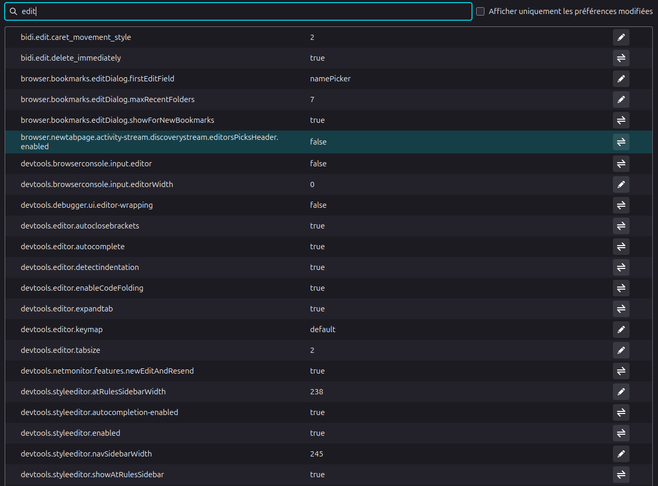Toggle devtools.debugger.ui.editor-wrapping value
The image size is (658, 486).
pyautogui.click(x=621, y=205)
